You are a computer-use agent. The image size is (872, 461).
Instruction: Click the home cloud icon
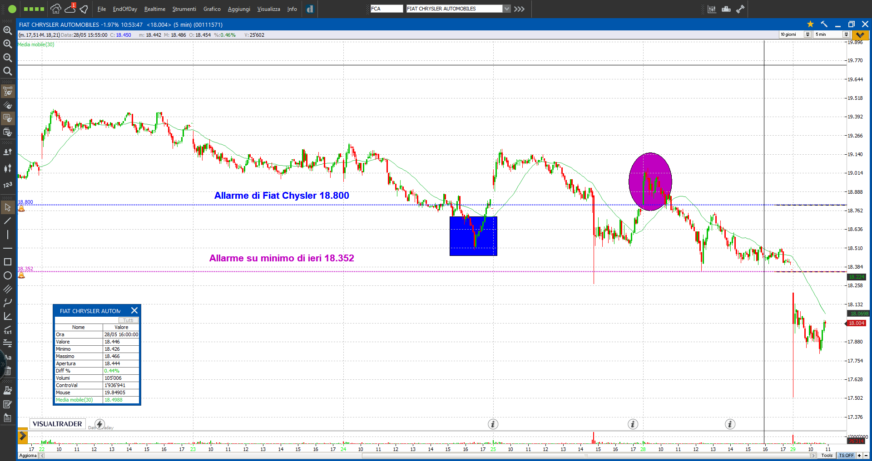pos(55,9)
